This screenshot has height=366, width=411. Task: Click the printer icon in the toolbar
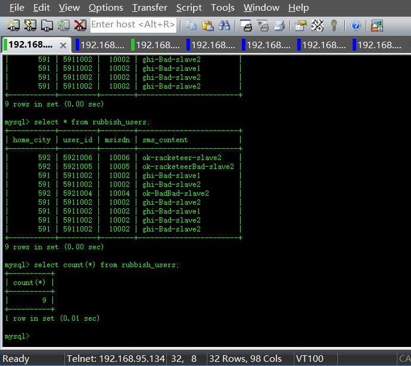pyautogui.click(x=279, y=25)
